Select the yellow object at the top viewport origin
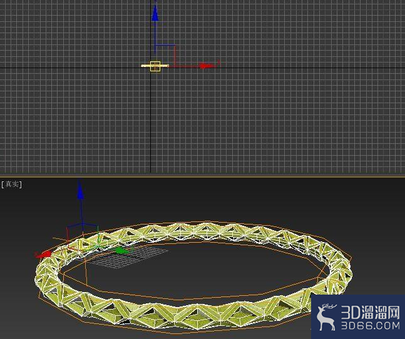 (x=155, y=66)
